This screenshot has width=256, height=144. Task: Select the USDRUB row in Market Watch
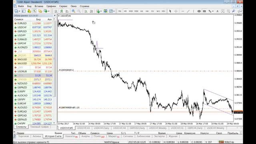[33, 71]
